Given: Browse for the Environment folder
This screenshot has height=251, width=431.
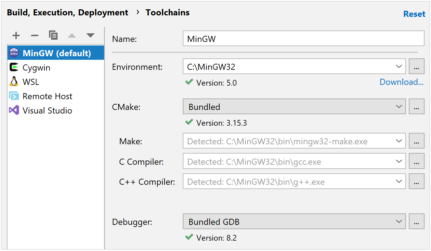Looking at the screenshot, I should tap(416, 67).
